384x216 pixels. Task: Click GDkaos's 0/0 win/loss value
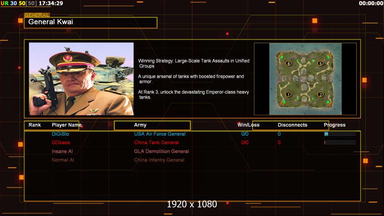click(x=245, y=142)
